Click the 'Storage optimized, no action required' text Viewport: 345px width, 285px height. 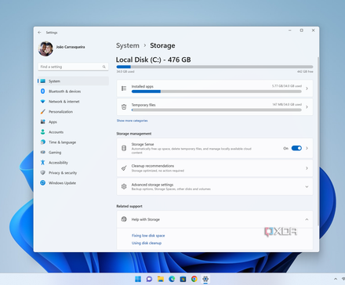pyautogui.click(x=158, y=171)
